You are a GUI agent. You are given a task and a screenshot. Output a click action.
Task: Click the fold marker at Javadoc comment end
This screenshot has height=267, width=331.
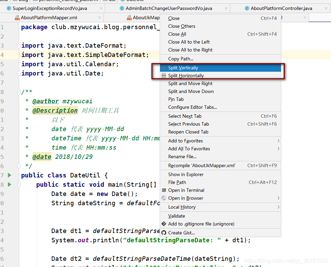pos(19,166)
